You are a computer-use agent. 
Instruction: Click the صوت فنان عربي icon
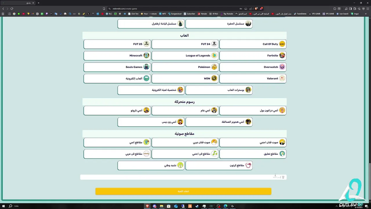[214, 142]
